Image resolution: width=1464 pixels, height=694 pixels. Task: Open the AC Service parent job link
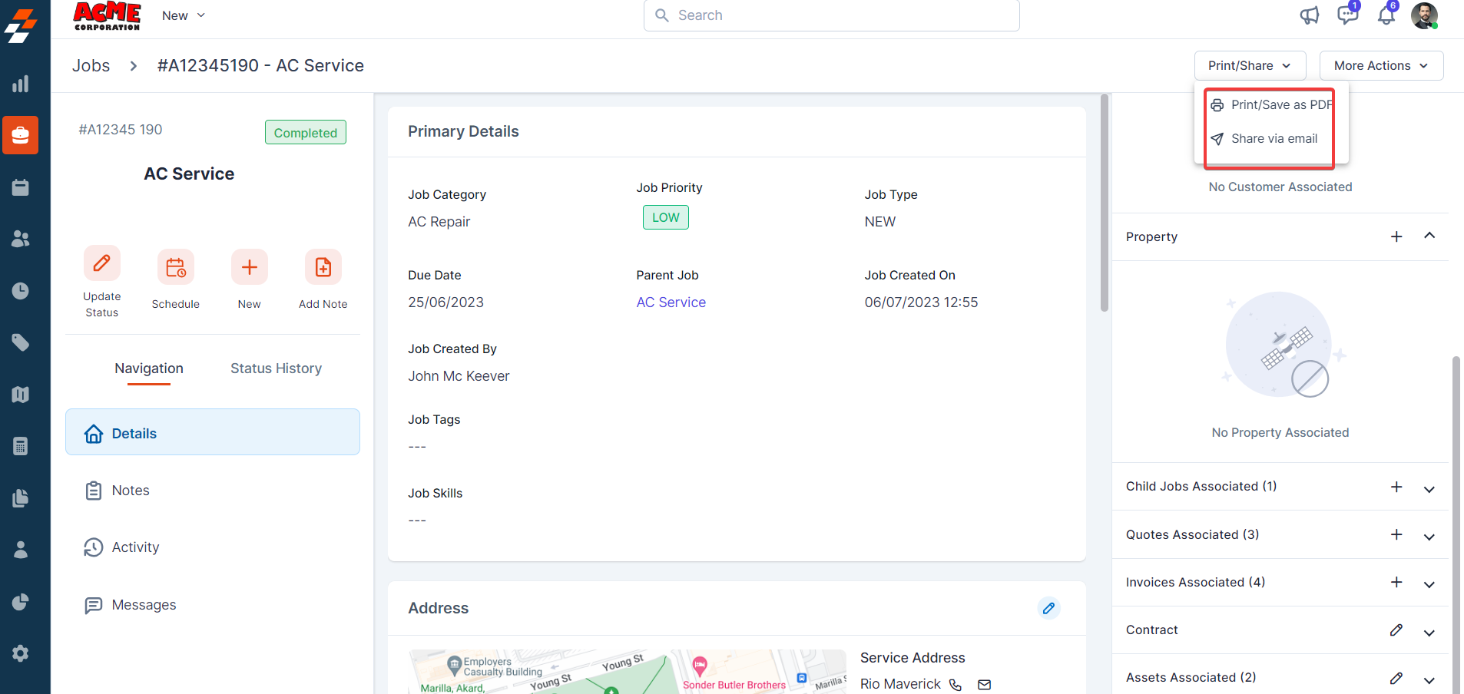(x=671, y=302)
